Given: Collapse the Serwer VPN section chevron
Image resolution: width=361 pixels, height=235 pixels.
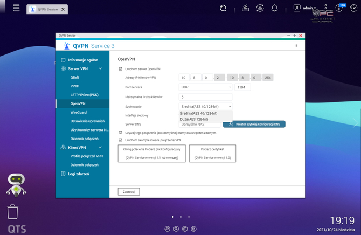Looking at the screenshot, I should coord(100,68).
